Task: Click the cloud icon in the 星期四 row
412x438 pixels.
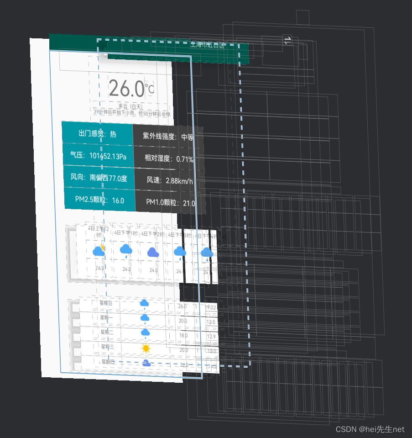Action: [x=146, y=363]
